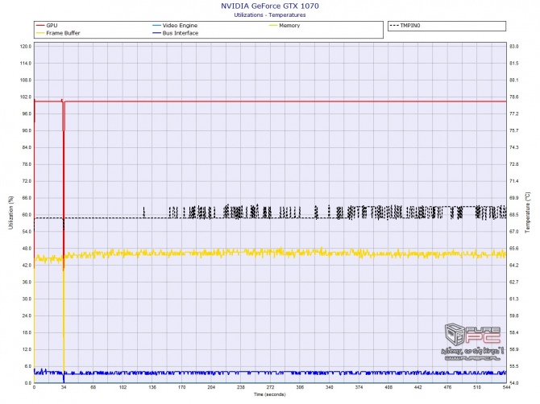
Task: Click the TMPIN0 legend entry
Action: click(405, 26)
